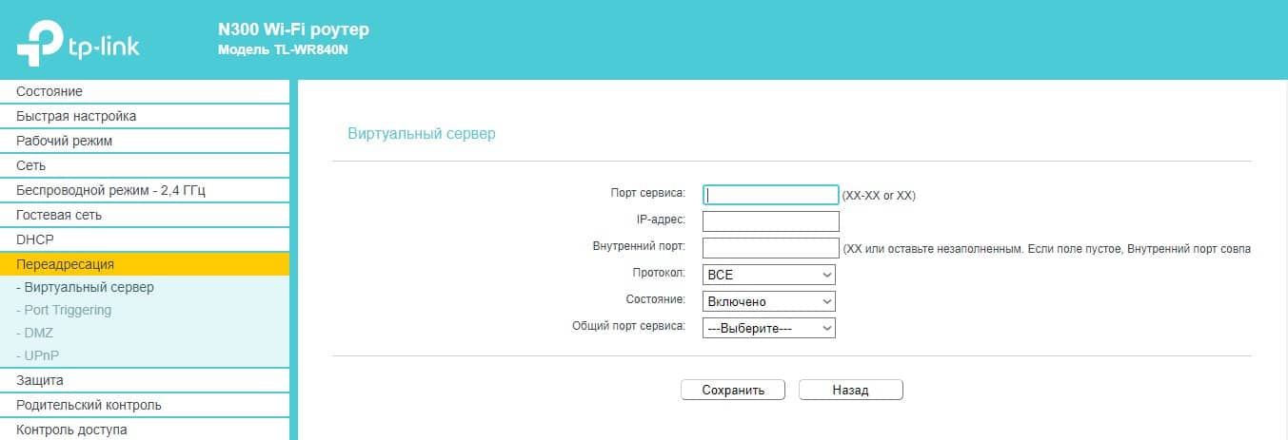Open the Состояние dropdown showing Включено
This screenshot has height=440, width=1288.
tap(768, 301)
